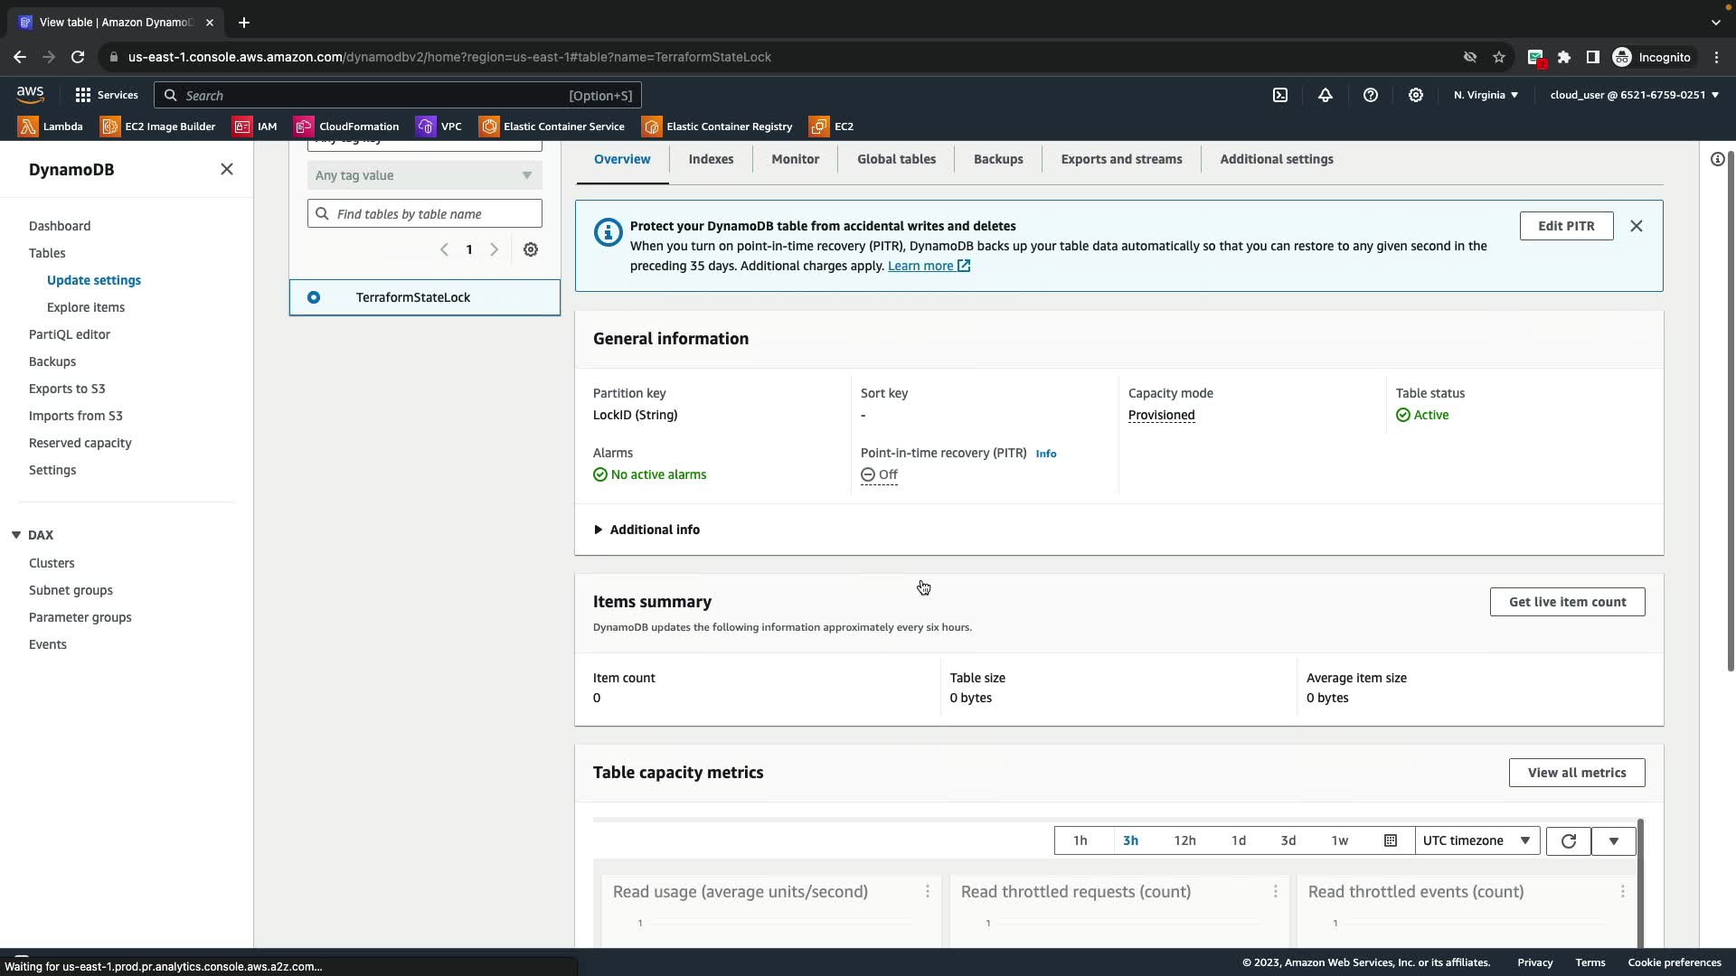This screenshot has height=976, width=1736.
Task: Open the N. Virginia region dropdown
Action: click(x=1486, y=95)
